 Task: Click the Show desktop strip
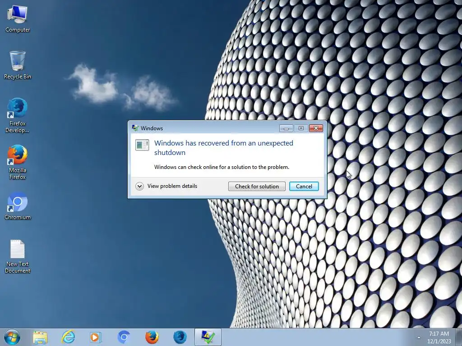[459, 337]
